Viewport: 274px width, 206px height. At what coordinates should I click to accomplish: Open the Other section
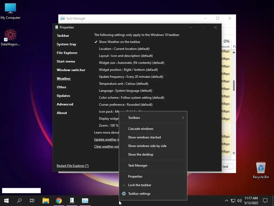click(x=61, y=87)
